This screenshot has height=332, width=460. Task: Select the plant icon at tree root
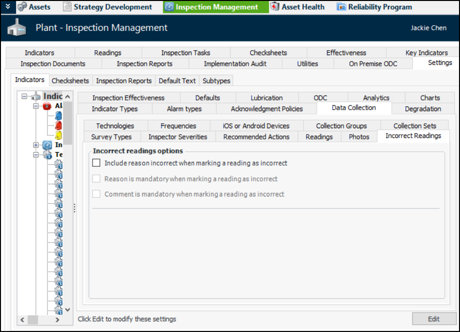[x=36, y=96]
